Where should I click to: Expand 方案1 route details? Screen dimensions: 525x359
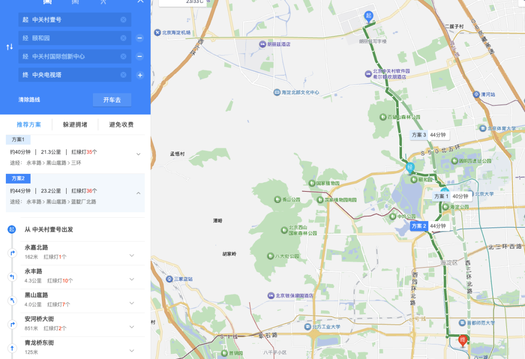(x=138, y=154)
